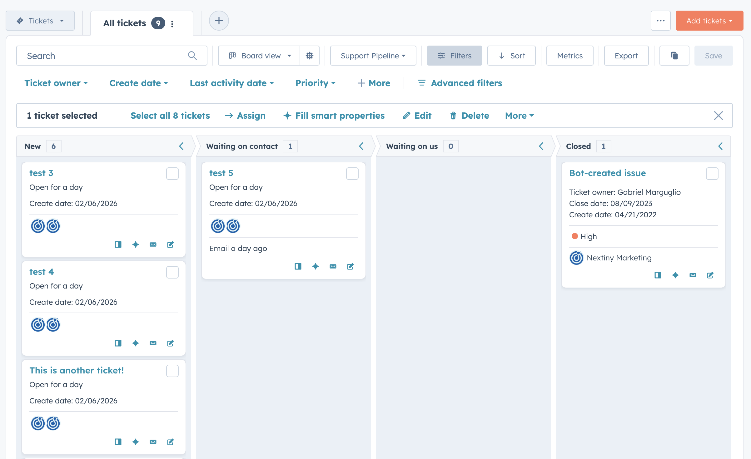Click the email icon on test 3 card
Screen dimensions: 751x459
(x=153, y=244)
